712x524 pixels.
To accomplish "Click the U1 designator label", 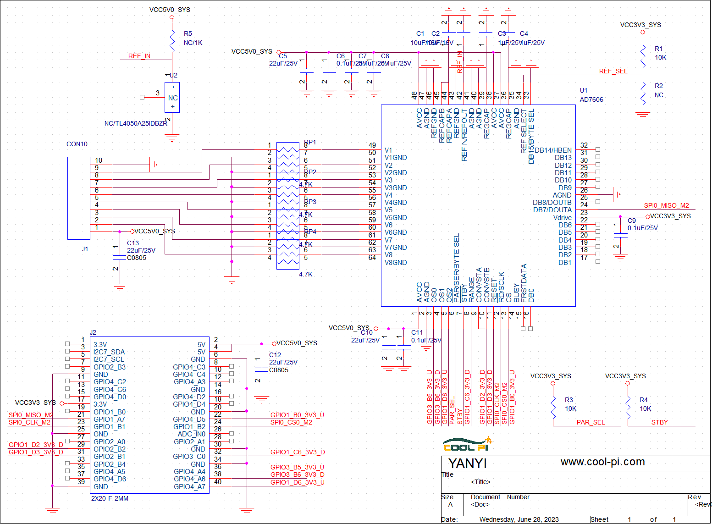I will click(x=583, y=90).
